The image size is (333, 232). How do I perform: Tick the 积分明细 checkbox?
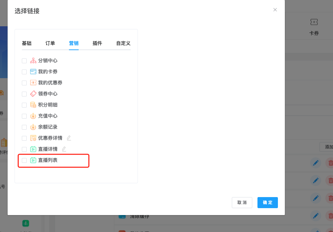pyautogui.click(x=24, y=105)
